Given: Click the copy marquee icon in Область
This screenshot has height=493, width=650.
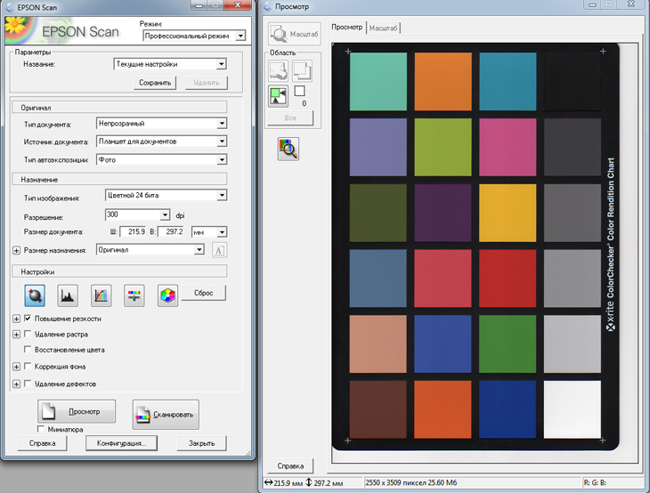Looking at the screenshot, I should click(x=302, y=70).
